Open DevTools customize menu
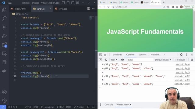195x109 pixels. (186, 54)
